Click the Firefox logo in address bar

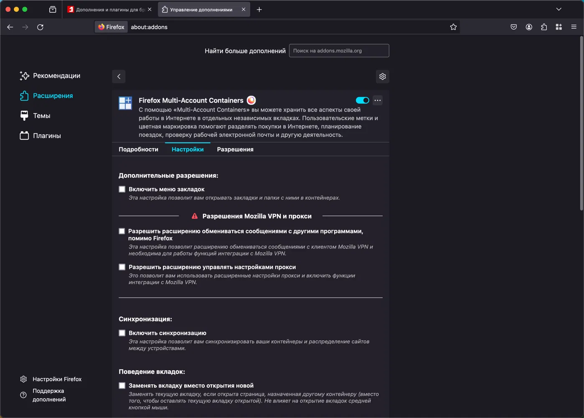[x=101, y=27]
